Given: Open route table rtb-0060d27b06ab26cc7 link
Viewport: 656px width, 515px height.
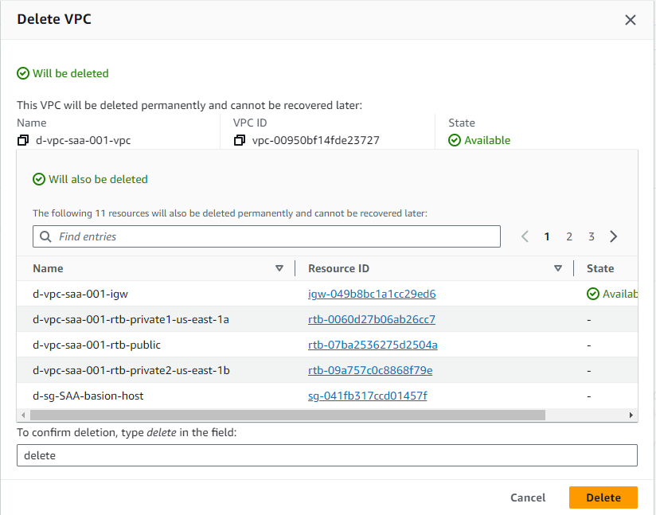Looking at the screenshot, I should click(372, 319).
